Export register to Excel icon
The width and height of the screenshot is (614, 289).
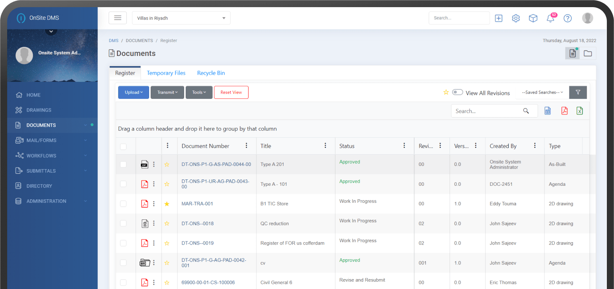580,111
